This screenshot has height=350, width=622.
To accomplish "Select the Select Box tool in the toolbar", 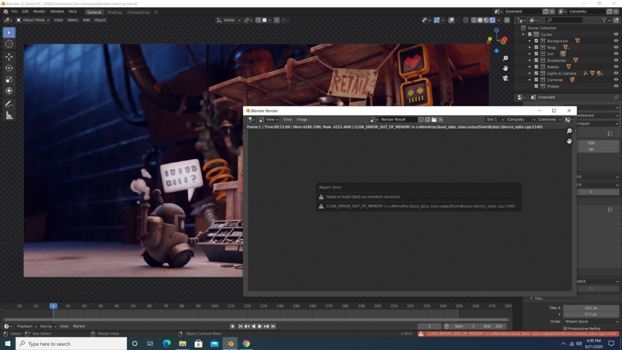I will (9, 32).
